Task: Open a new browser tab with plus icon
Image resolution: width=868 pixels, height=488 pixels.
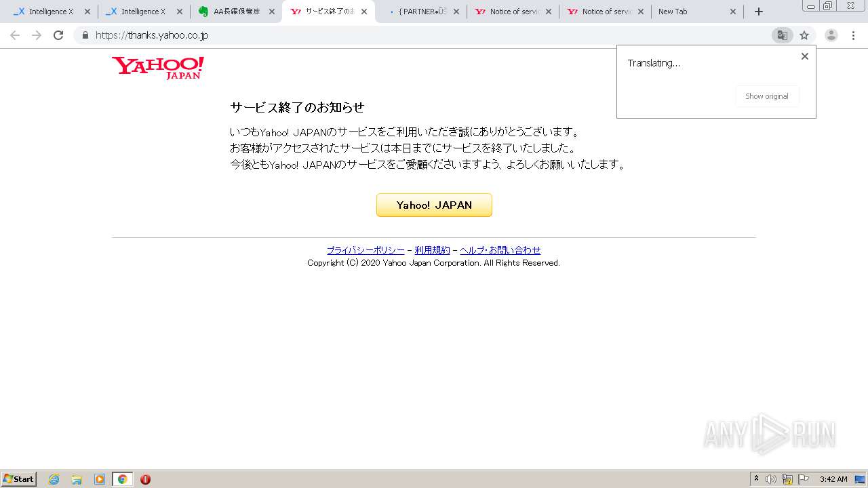Action: (x=759, y=12)
